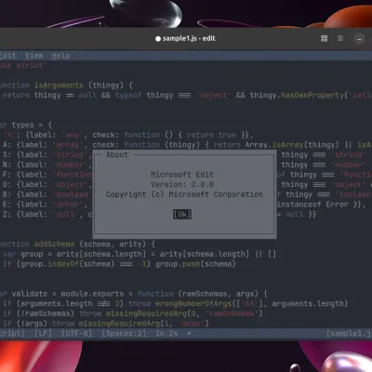The height and width of the screenshot is (372, 372).
Task: Click the Ok button in About dialog
Action: click(182, 214)
